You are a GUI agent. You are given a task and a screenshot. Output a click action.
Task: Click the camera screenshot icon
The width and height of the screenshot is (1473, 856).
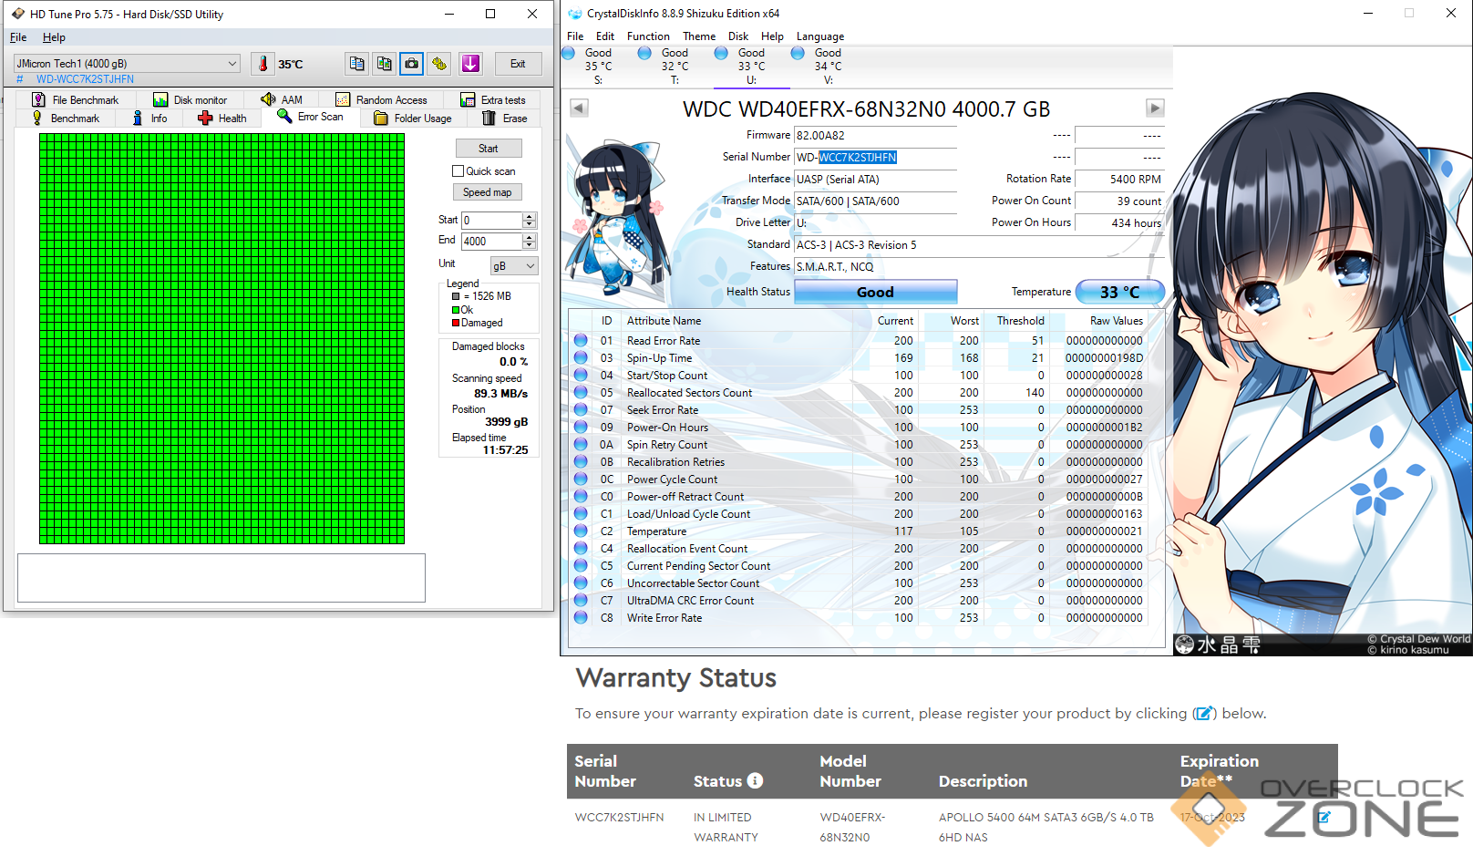pyautogui.click(x=412, y=64)
